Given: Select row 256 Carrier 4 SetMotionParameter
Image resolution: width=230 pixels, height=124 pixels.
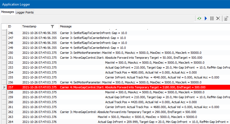Looking at the screenshot, I should pos(131,82).
